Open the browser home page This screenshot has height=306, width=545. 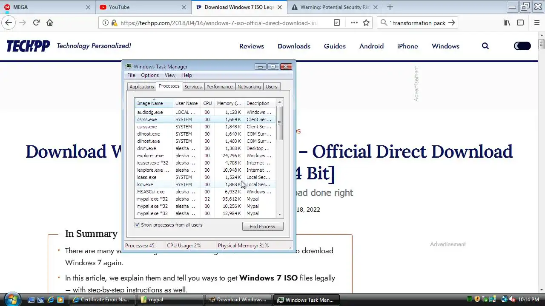pyautogui.click(x=50, y=23)
